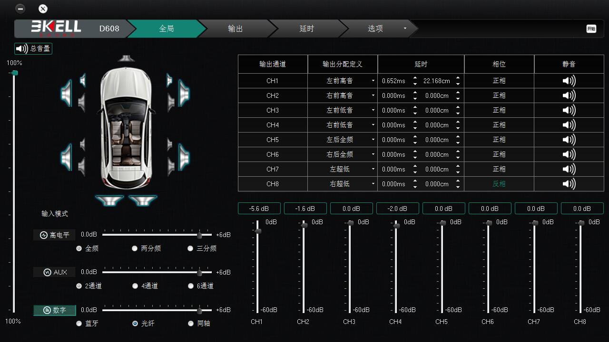Select the 蓝牙 Bluetooth radio button
This screenshot has height=342, width=609.
(79, 323)
